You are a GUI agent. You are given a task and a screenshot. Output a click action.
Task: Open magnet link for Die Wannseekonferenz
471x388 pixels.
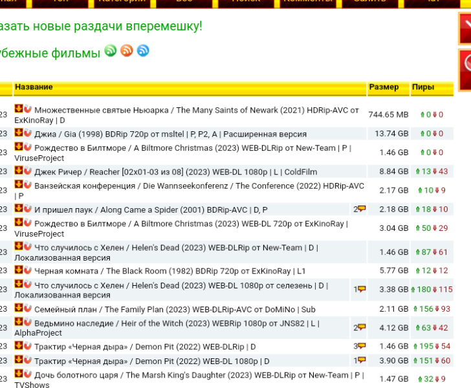28,184
